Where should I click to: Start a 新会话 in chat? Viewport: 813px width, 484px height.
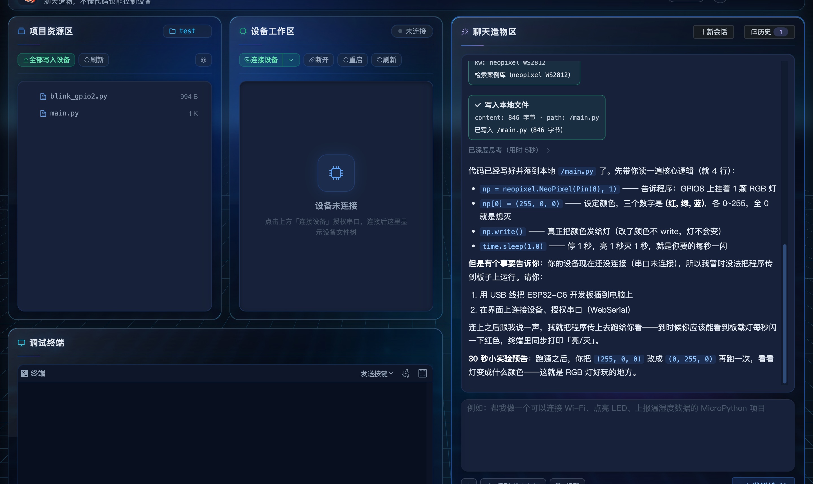click(x=713, y=32)
